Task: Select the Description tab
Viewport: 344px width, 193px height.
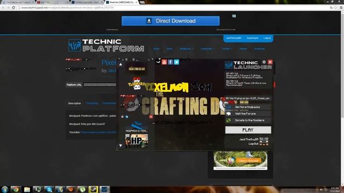Action: coord(74,103)
